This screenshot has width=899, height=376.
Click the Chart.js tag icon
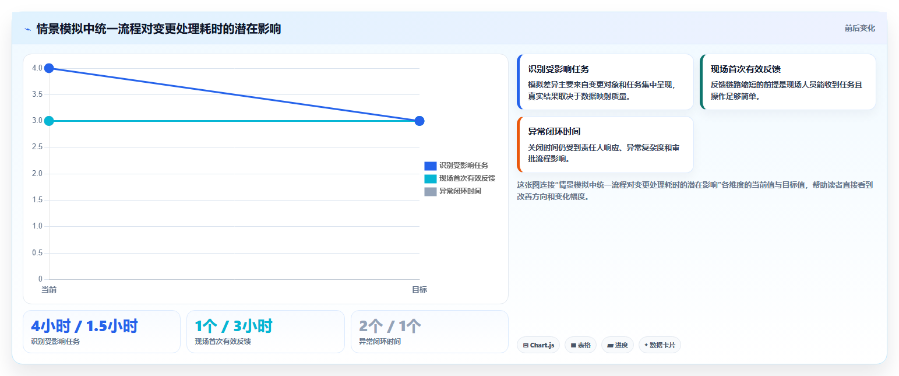[526, 346]
